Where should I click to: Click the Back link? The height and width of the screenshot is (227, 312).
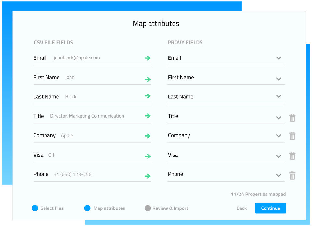pyautogui.click(x=241, y=208)
